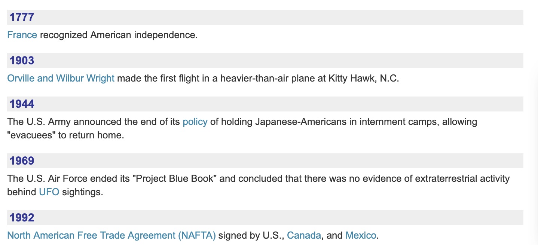Open North American Free Trade Agreement (NAFTA) link
Image resolution: width=538 pixels, height=245 pixels.
click(111, 236)
